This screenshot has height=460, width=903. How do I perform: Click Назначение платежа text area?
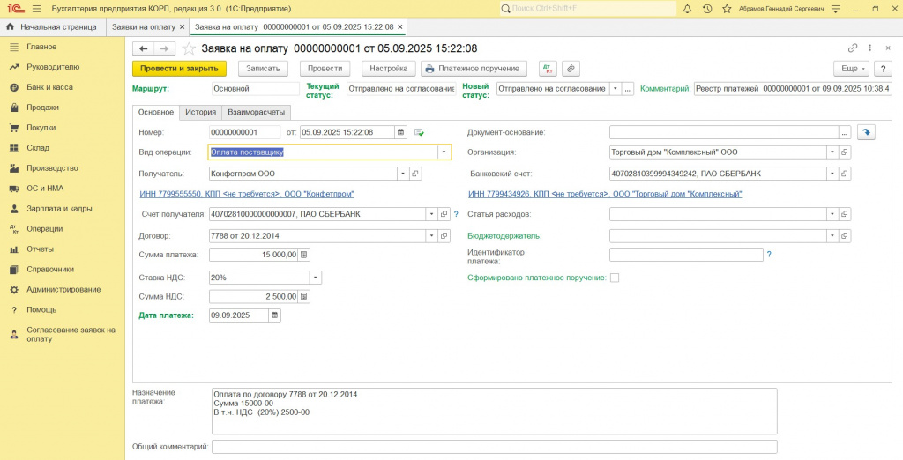tap(494, 412)
